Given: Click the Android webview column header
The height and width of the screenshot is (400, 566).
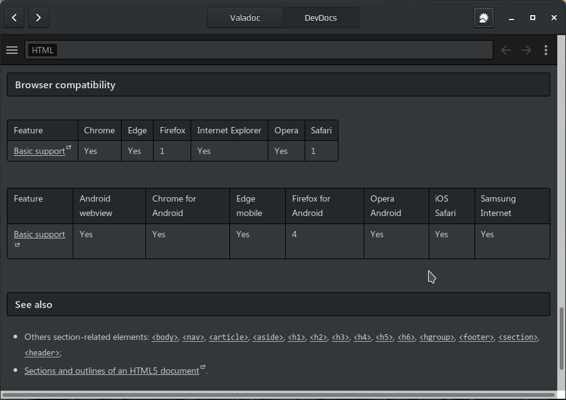Looking at the screenshot, I should (109, 206).
